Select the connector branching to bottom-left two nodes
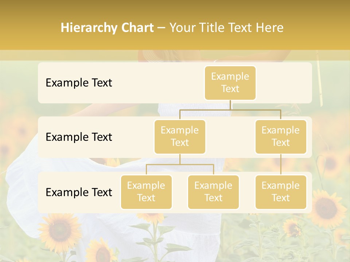 [x=180, y=164]
